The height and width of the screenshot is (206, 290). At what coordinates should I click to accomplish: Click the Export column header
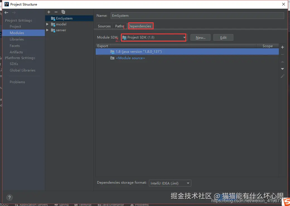point(103,46)
